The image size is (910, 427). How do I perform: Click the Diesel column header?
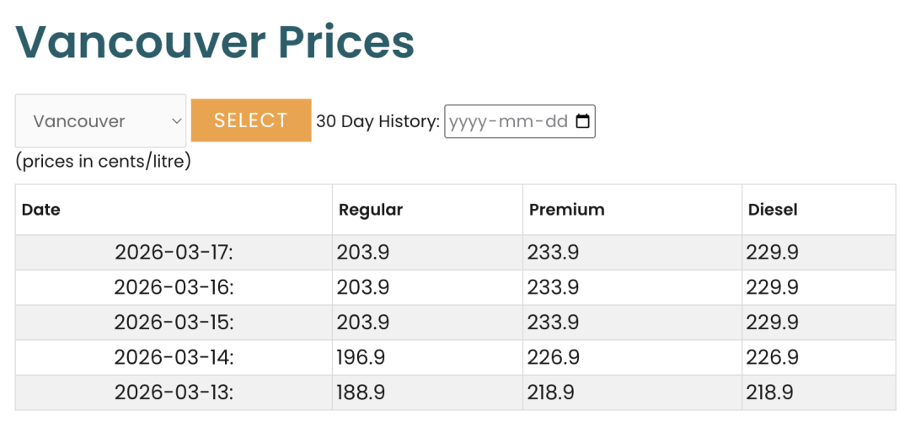[773, 210]
